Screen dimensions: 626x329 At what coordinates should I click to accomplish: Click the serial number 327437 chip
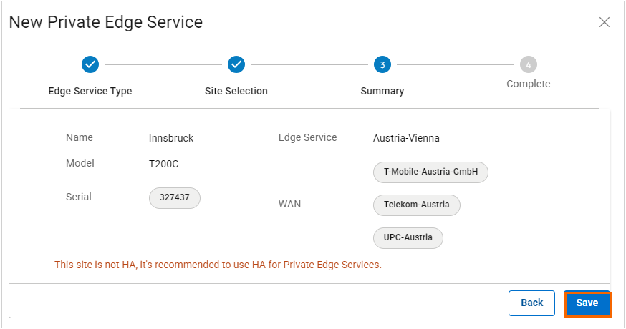pyautogui.click(x=175, y=197)
